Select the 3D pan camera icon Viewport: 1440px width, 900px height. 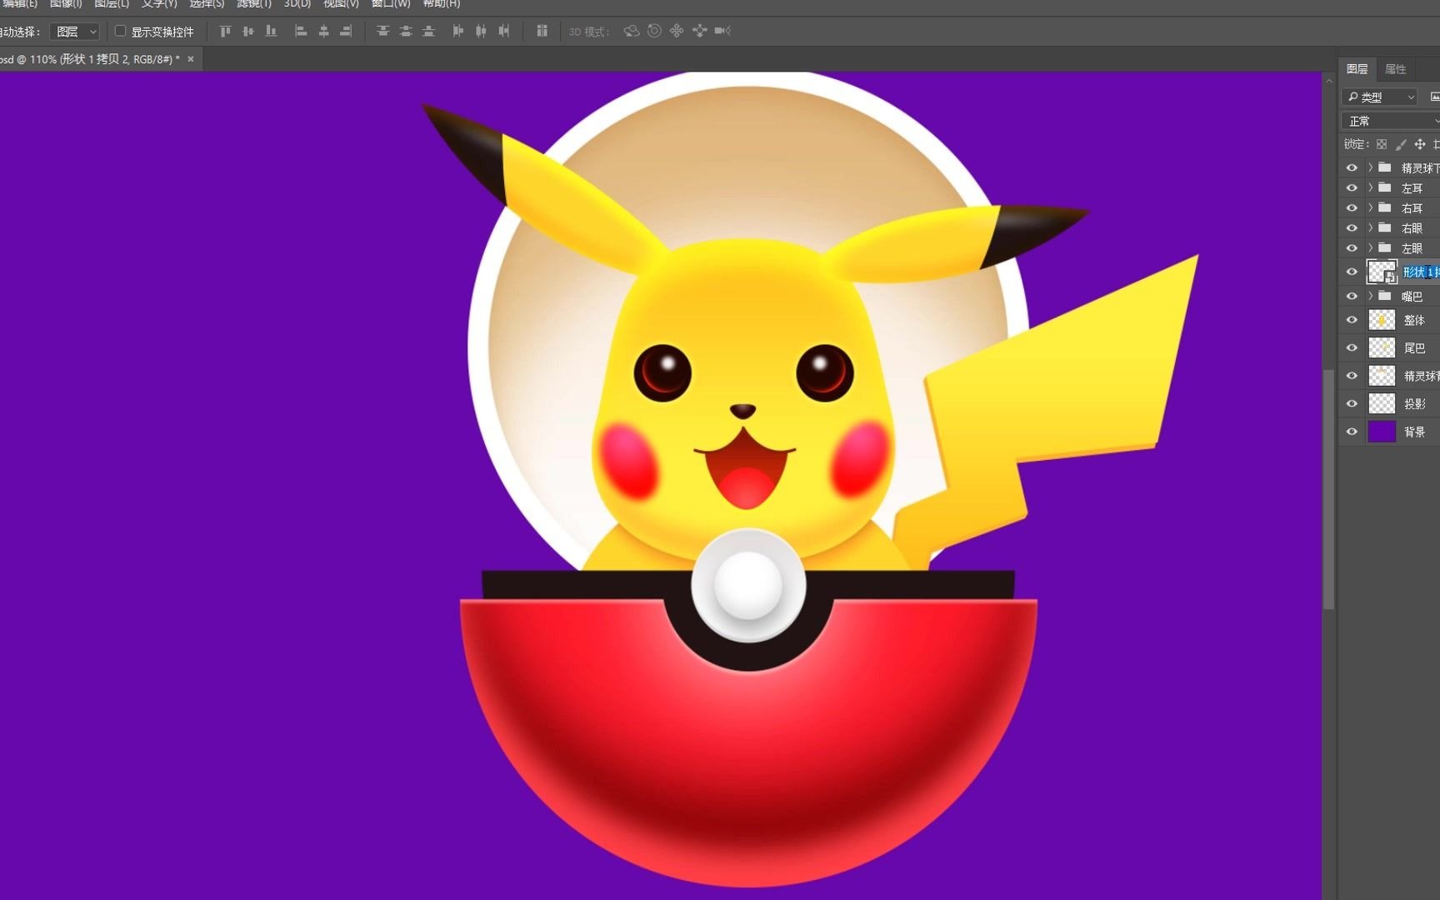point(677,31)
